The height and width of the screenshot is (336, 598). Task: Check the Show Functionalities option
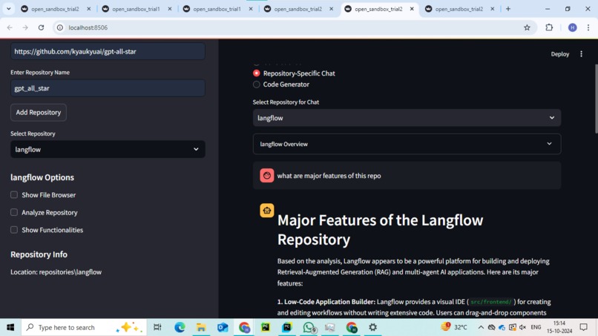(x=14, y=230)
